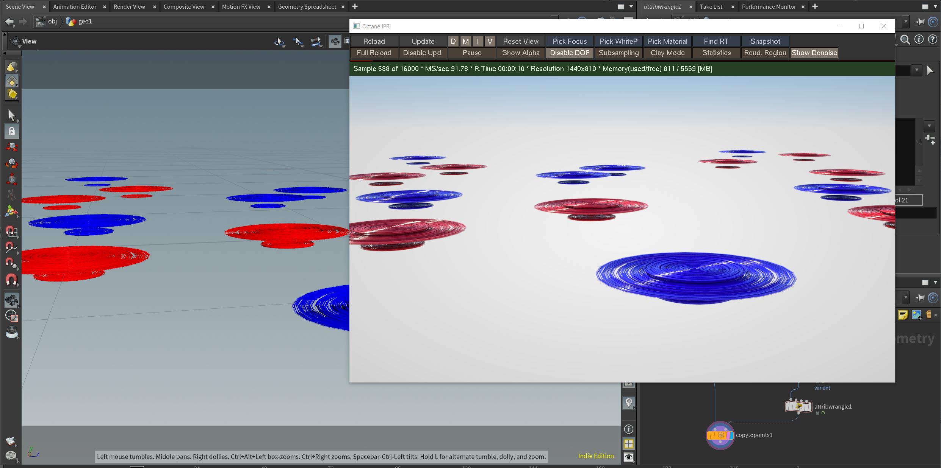This screenshot has height=468, width=941.
Task: Click the 'ol 21' text input field
Action: click(x=908, y=200)
